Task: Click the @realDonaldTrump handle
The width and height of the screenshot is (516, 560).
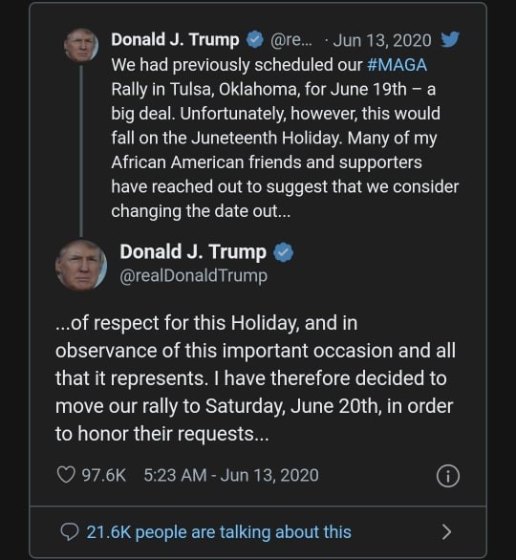Action: point(194,276)
